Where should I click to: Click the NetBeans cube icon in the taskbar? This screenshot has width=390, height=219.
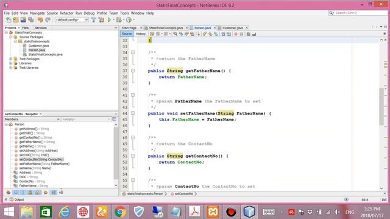coord(249,212)
